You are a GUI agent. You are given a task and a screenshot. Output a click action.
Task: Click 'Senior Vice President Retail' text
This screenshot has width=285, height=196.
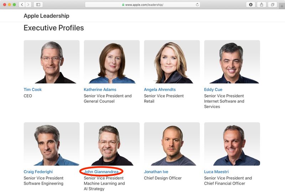(164, 99)
